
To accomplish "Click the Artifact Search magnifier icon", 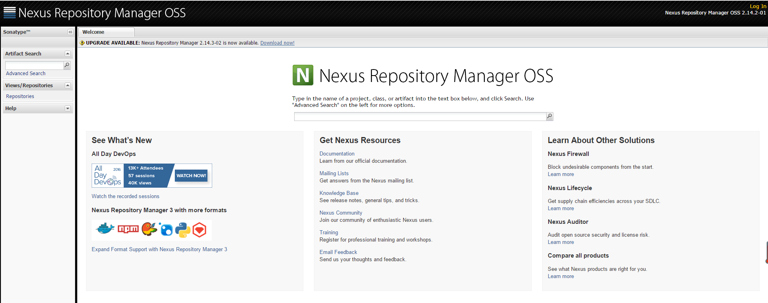I will pyautogui.click(x=67, y=65).
